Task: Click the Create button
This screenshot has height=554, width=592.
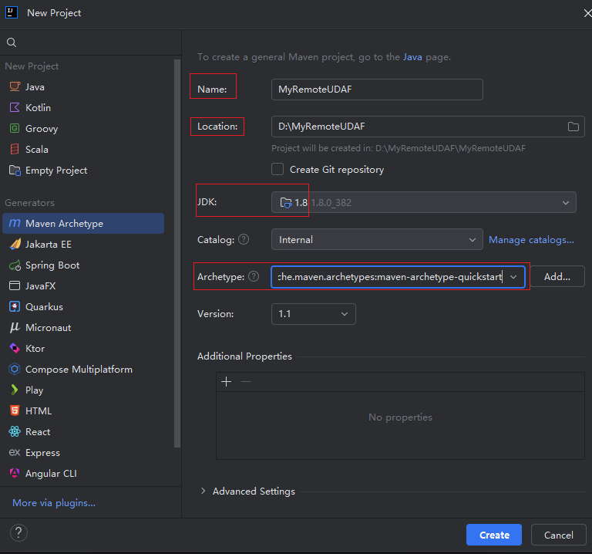Action: click(494, 535)
